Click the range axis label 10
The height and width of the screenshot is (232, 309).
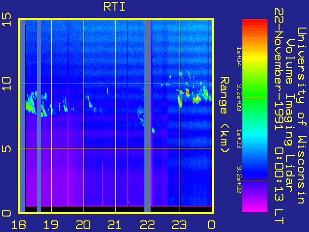[x=6, y=84]
